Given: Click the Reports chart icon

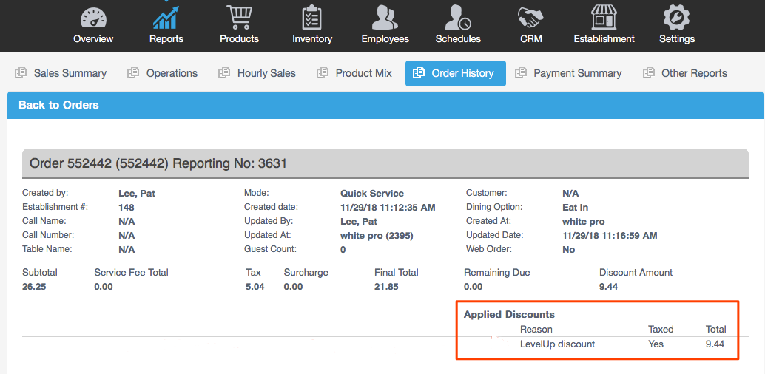Looking at the screenshot, I should click(x=166, y=18).
